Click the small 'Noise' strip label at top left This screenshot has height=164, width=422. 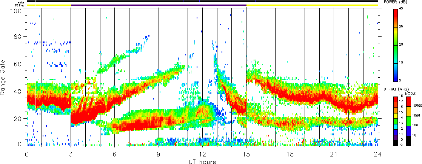coord(22,2)
